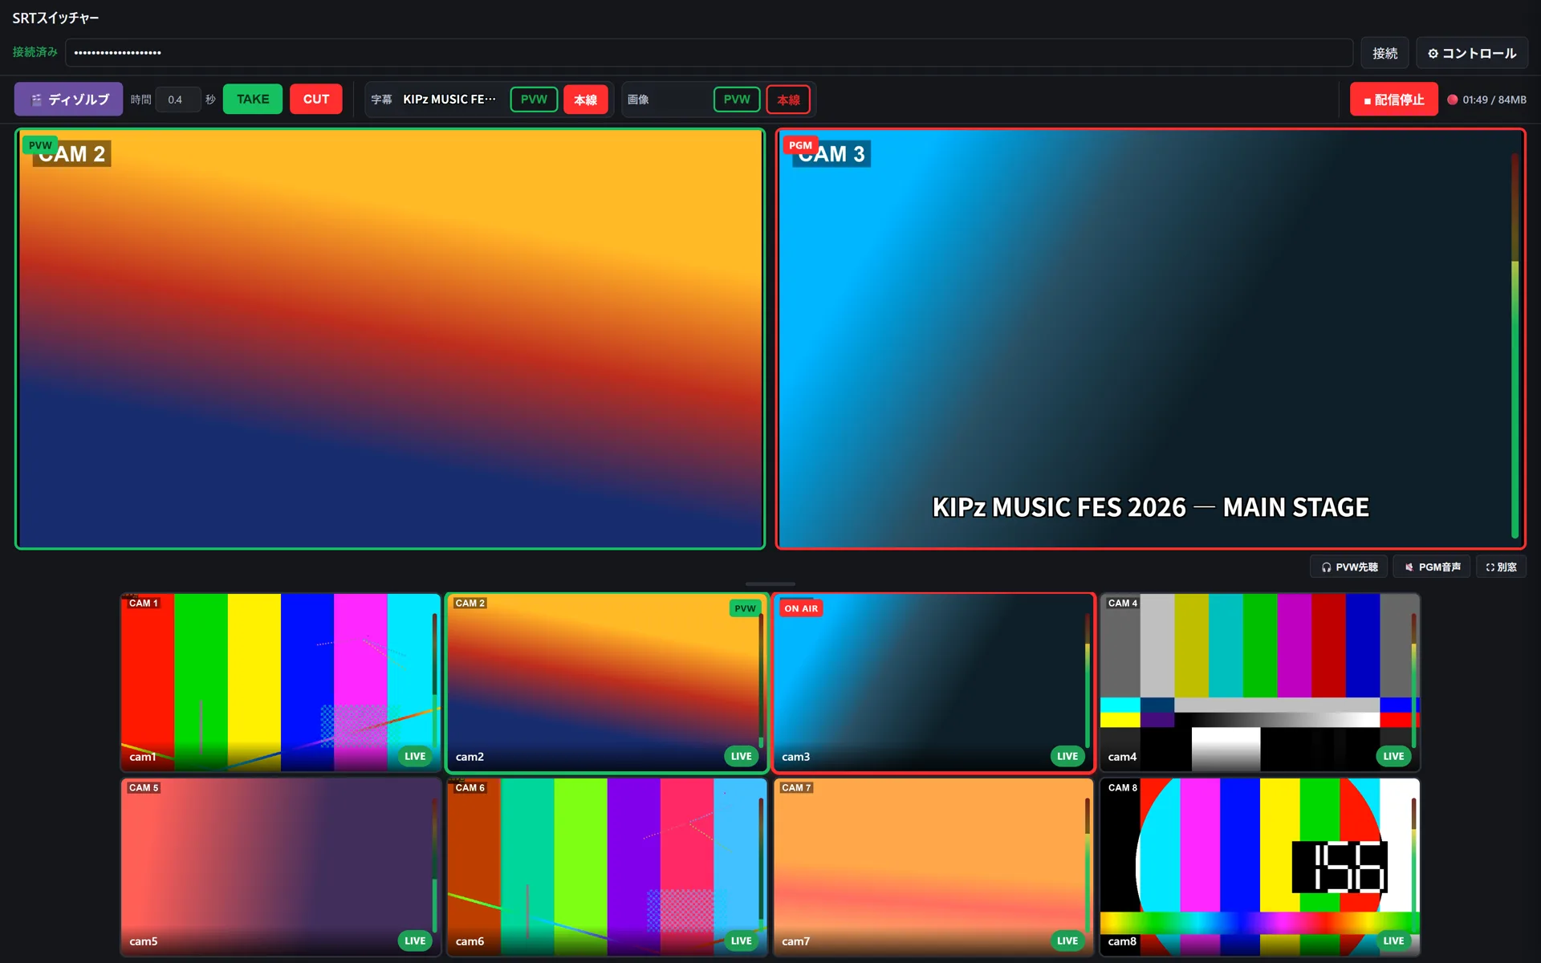
Task: Click the CAM 1 label on thumbnail
Action: (143, 603)
